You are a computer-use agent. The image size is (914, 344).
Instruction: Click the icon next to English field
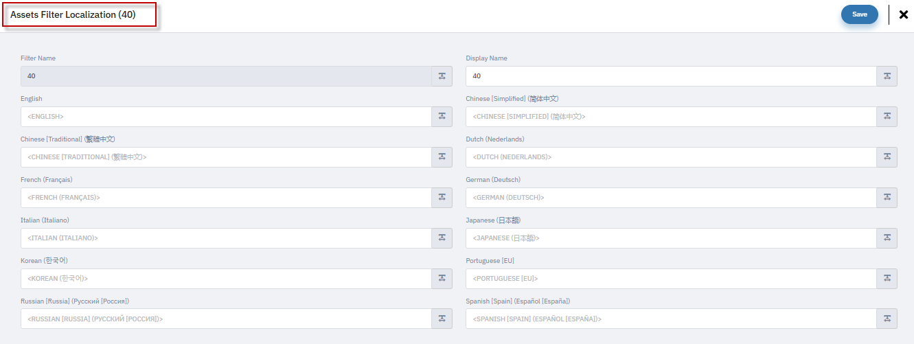442,117
